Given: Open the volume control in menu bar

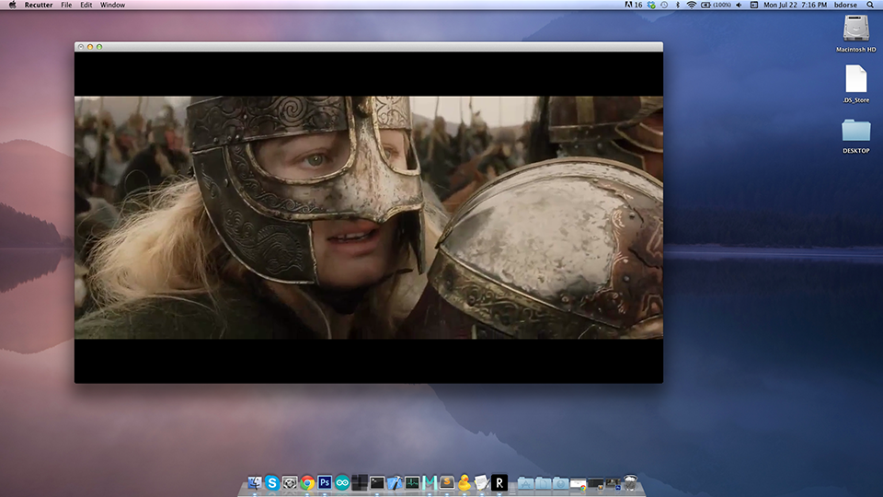Looking at the screenshot, I should tap(739, 5).
